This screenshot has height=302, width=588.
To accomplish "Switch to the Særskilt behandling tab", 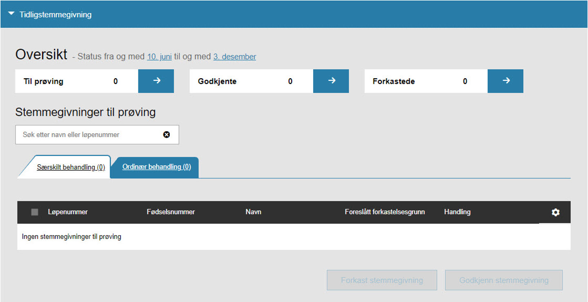I will 71,167.
